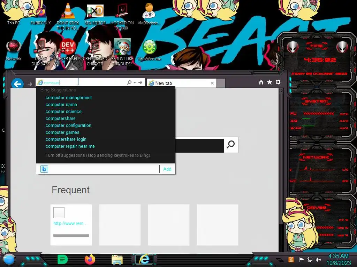Open Firefox from the taskbar
The image size is (357, 267).
(90, 259)
